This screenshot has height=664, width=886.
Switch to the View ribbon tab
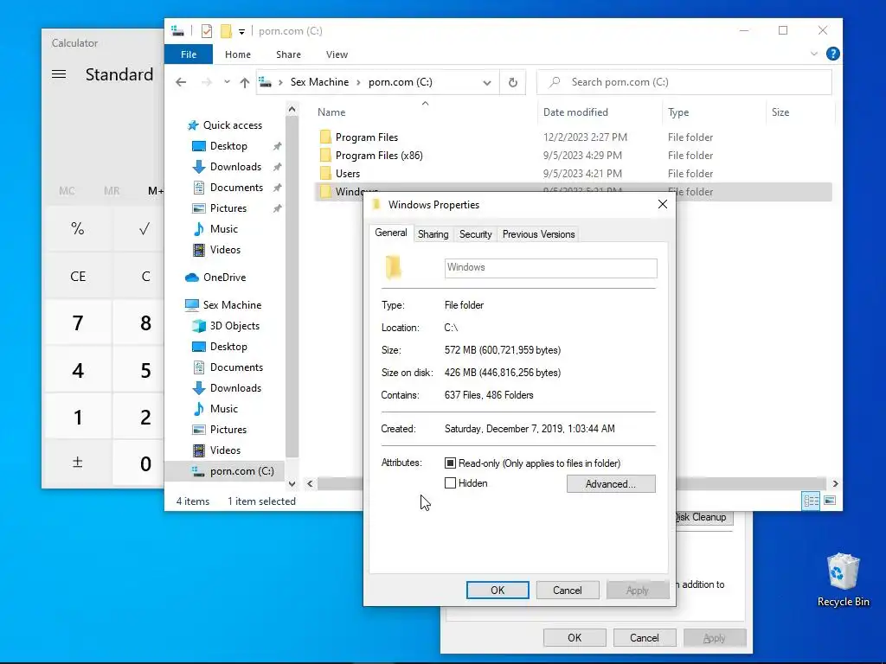[x=337, y=54]
